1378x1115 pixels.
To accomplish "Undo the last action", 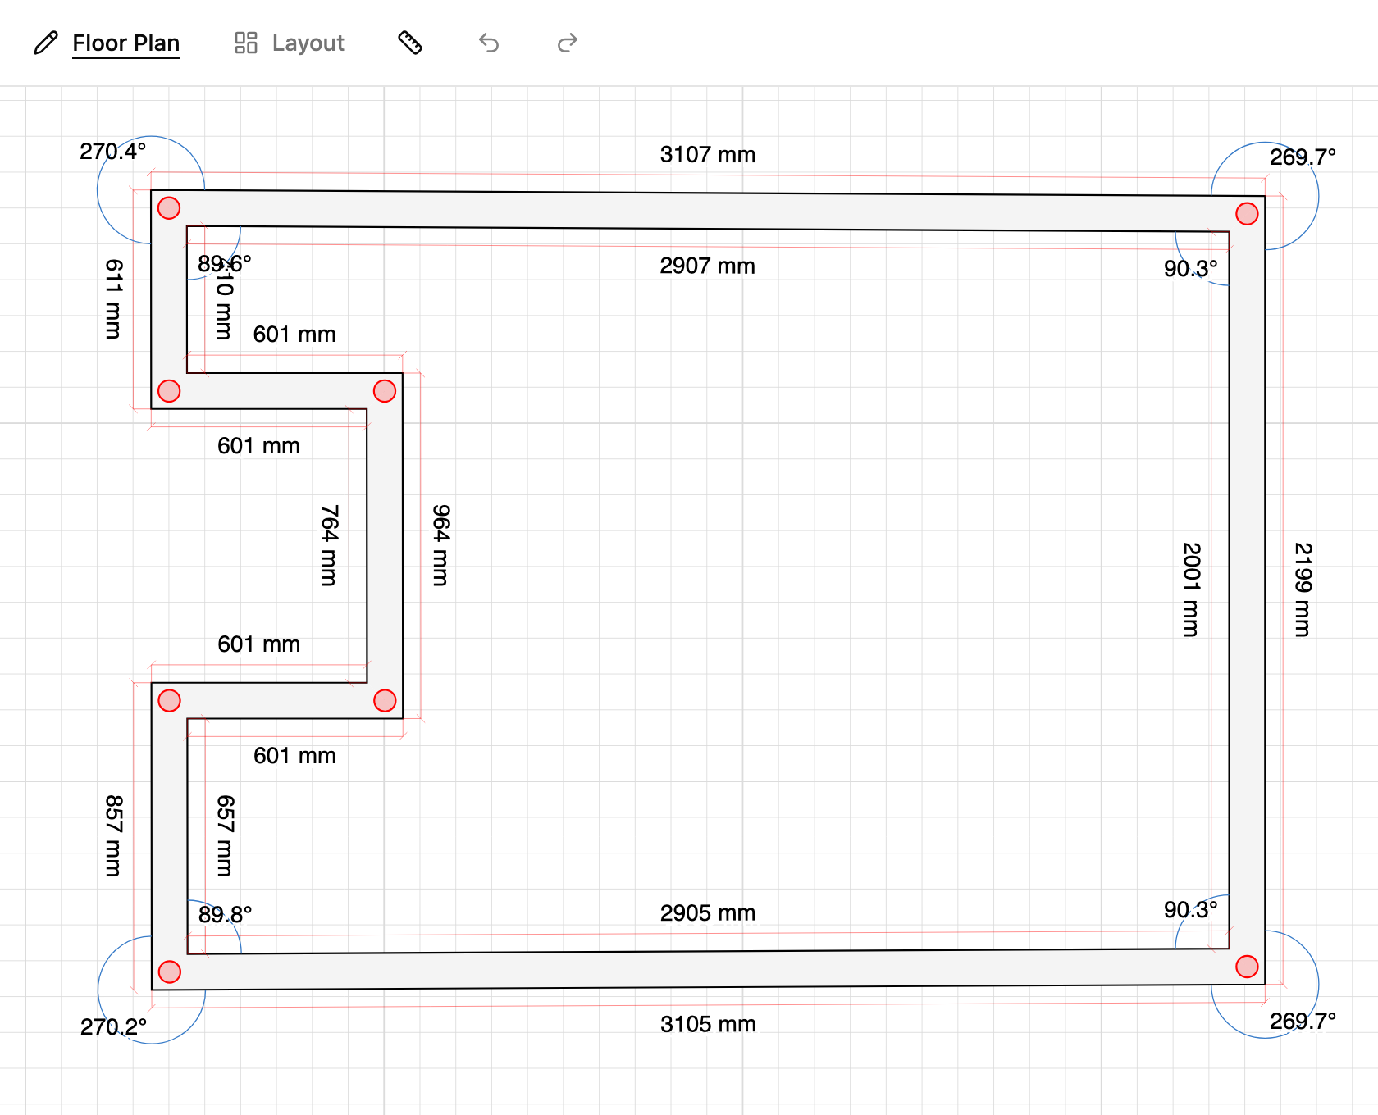I will (489, 43).
